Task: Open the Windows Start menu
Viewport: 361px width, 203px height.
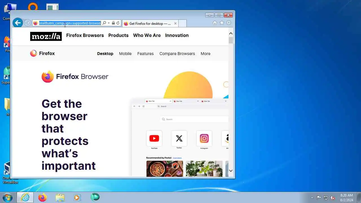Action: click(8, 197)
